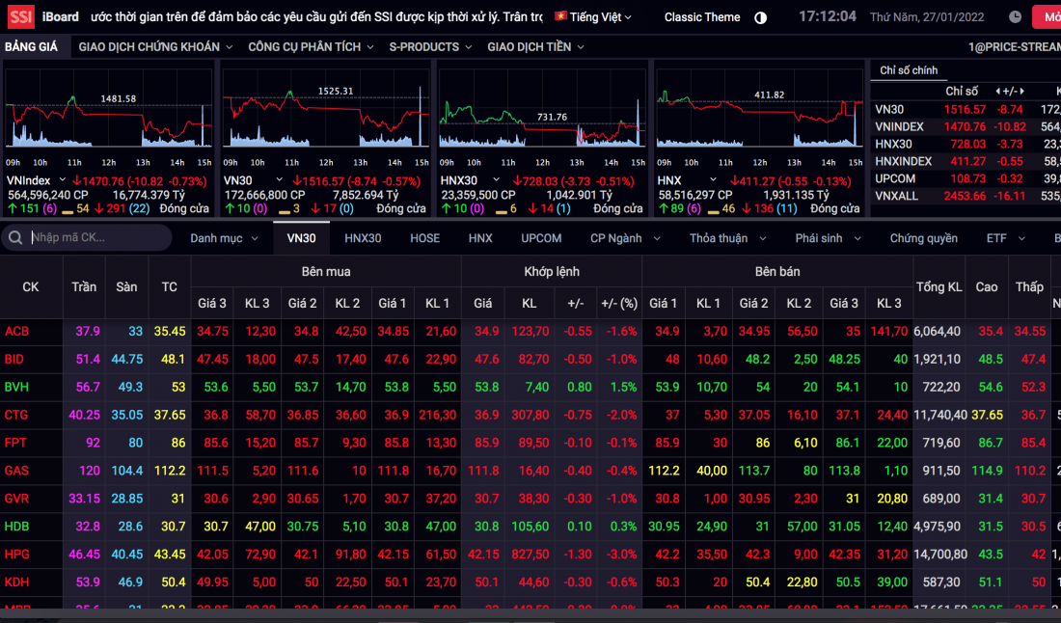This screenshot has height=623, width=1061.
Task: Click the left arrow beside +/- in indices panel
Action: coord(997,92)
